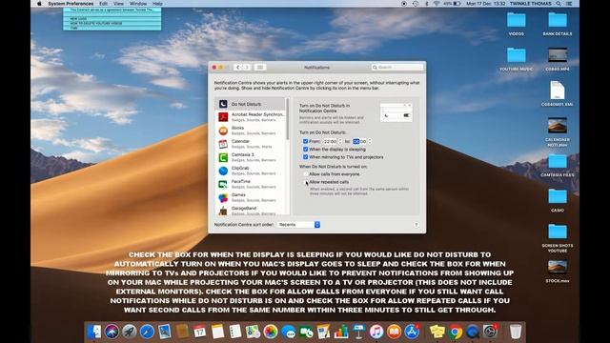Click TWINKLE THOMAS user name in menu bar

pyautogui.click(x=530, y=4)
